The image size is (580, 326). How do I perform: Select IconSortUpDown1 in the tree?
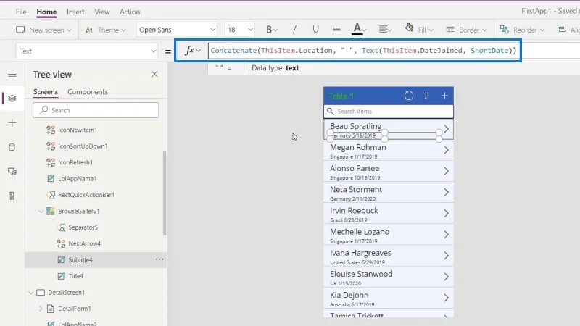pos(83,146)
